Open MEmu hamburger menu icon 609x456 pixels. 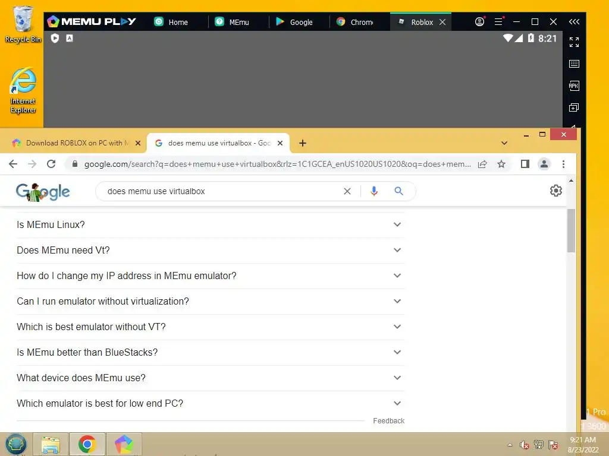point(498,22)
